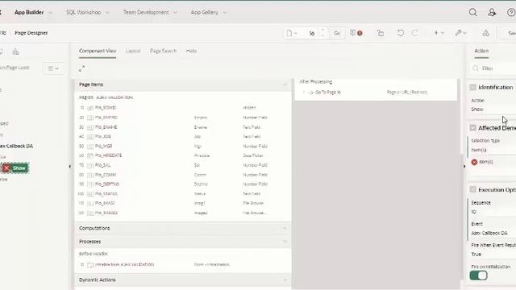Select the P16_COMM page item row
This screenshot has height=290, width=516.
click(182, 175)
